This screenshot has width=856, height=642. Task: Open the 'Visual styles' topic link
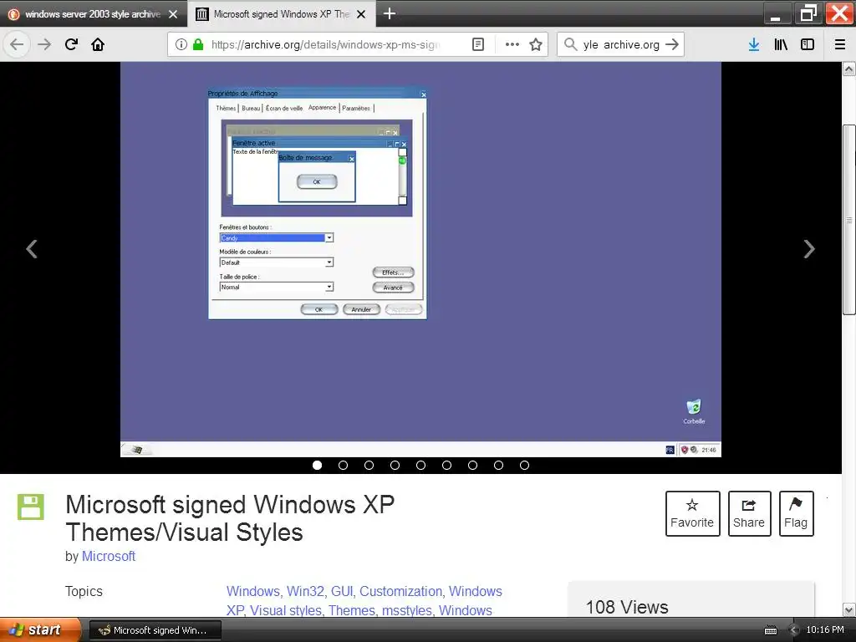[286, 610]
